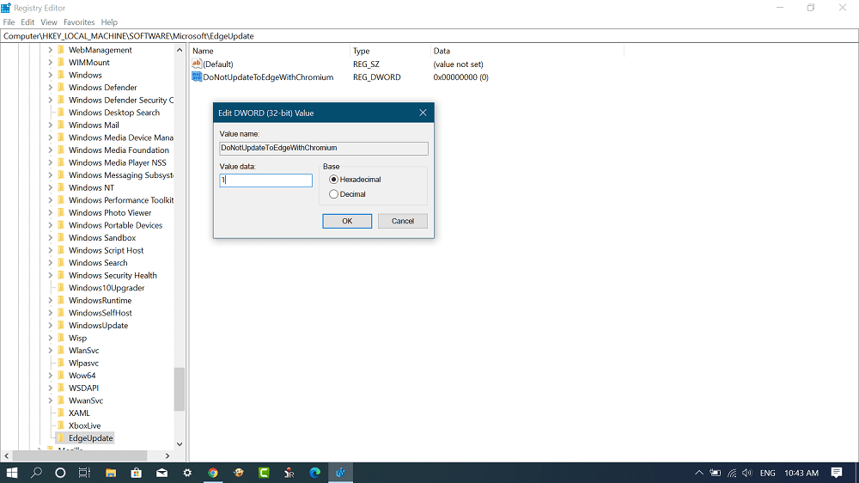859x483 pixels.
Task: Open Task View
Action: (x=84, y=473)
